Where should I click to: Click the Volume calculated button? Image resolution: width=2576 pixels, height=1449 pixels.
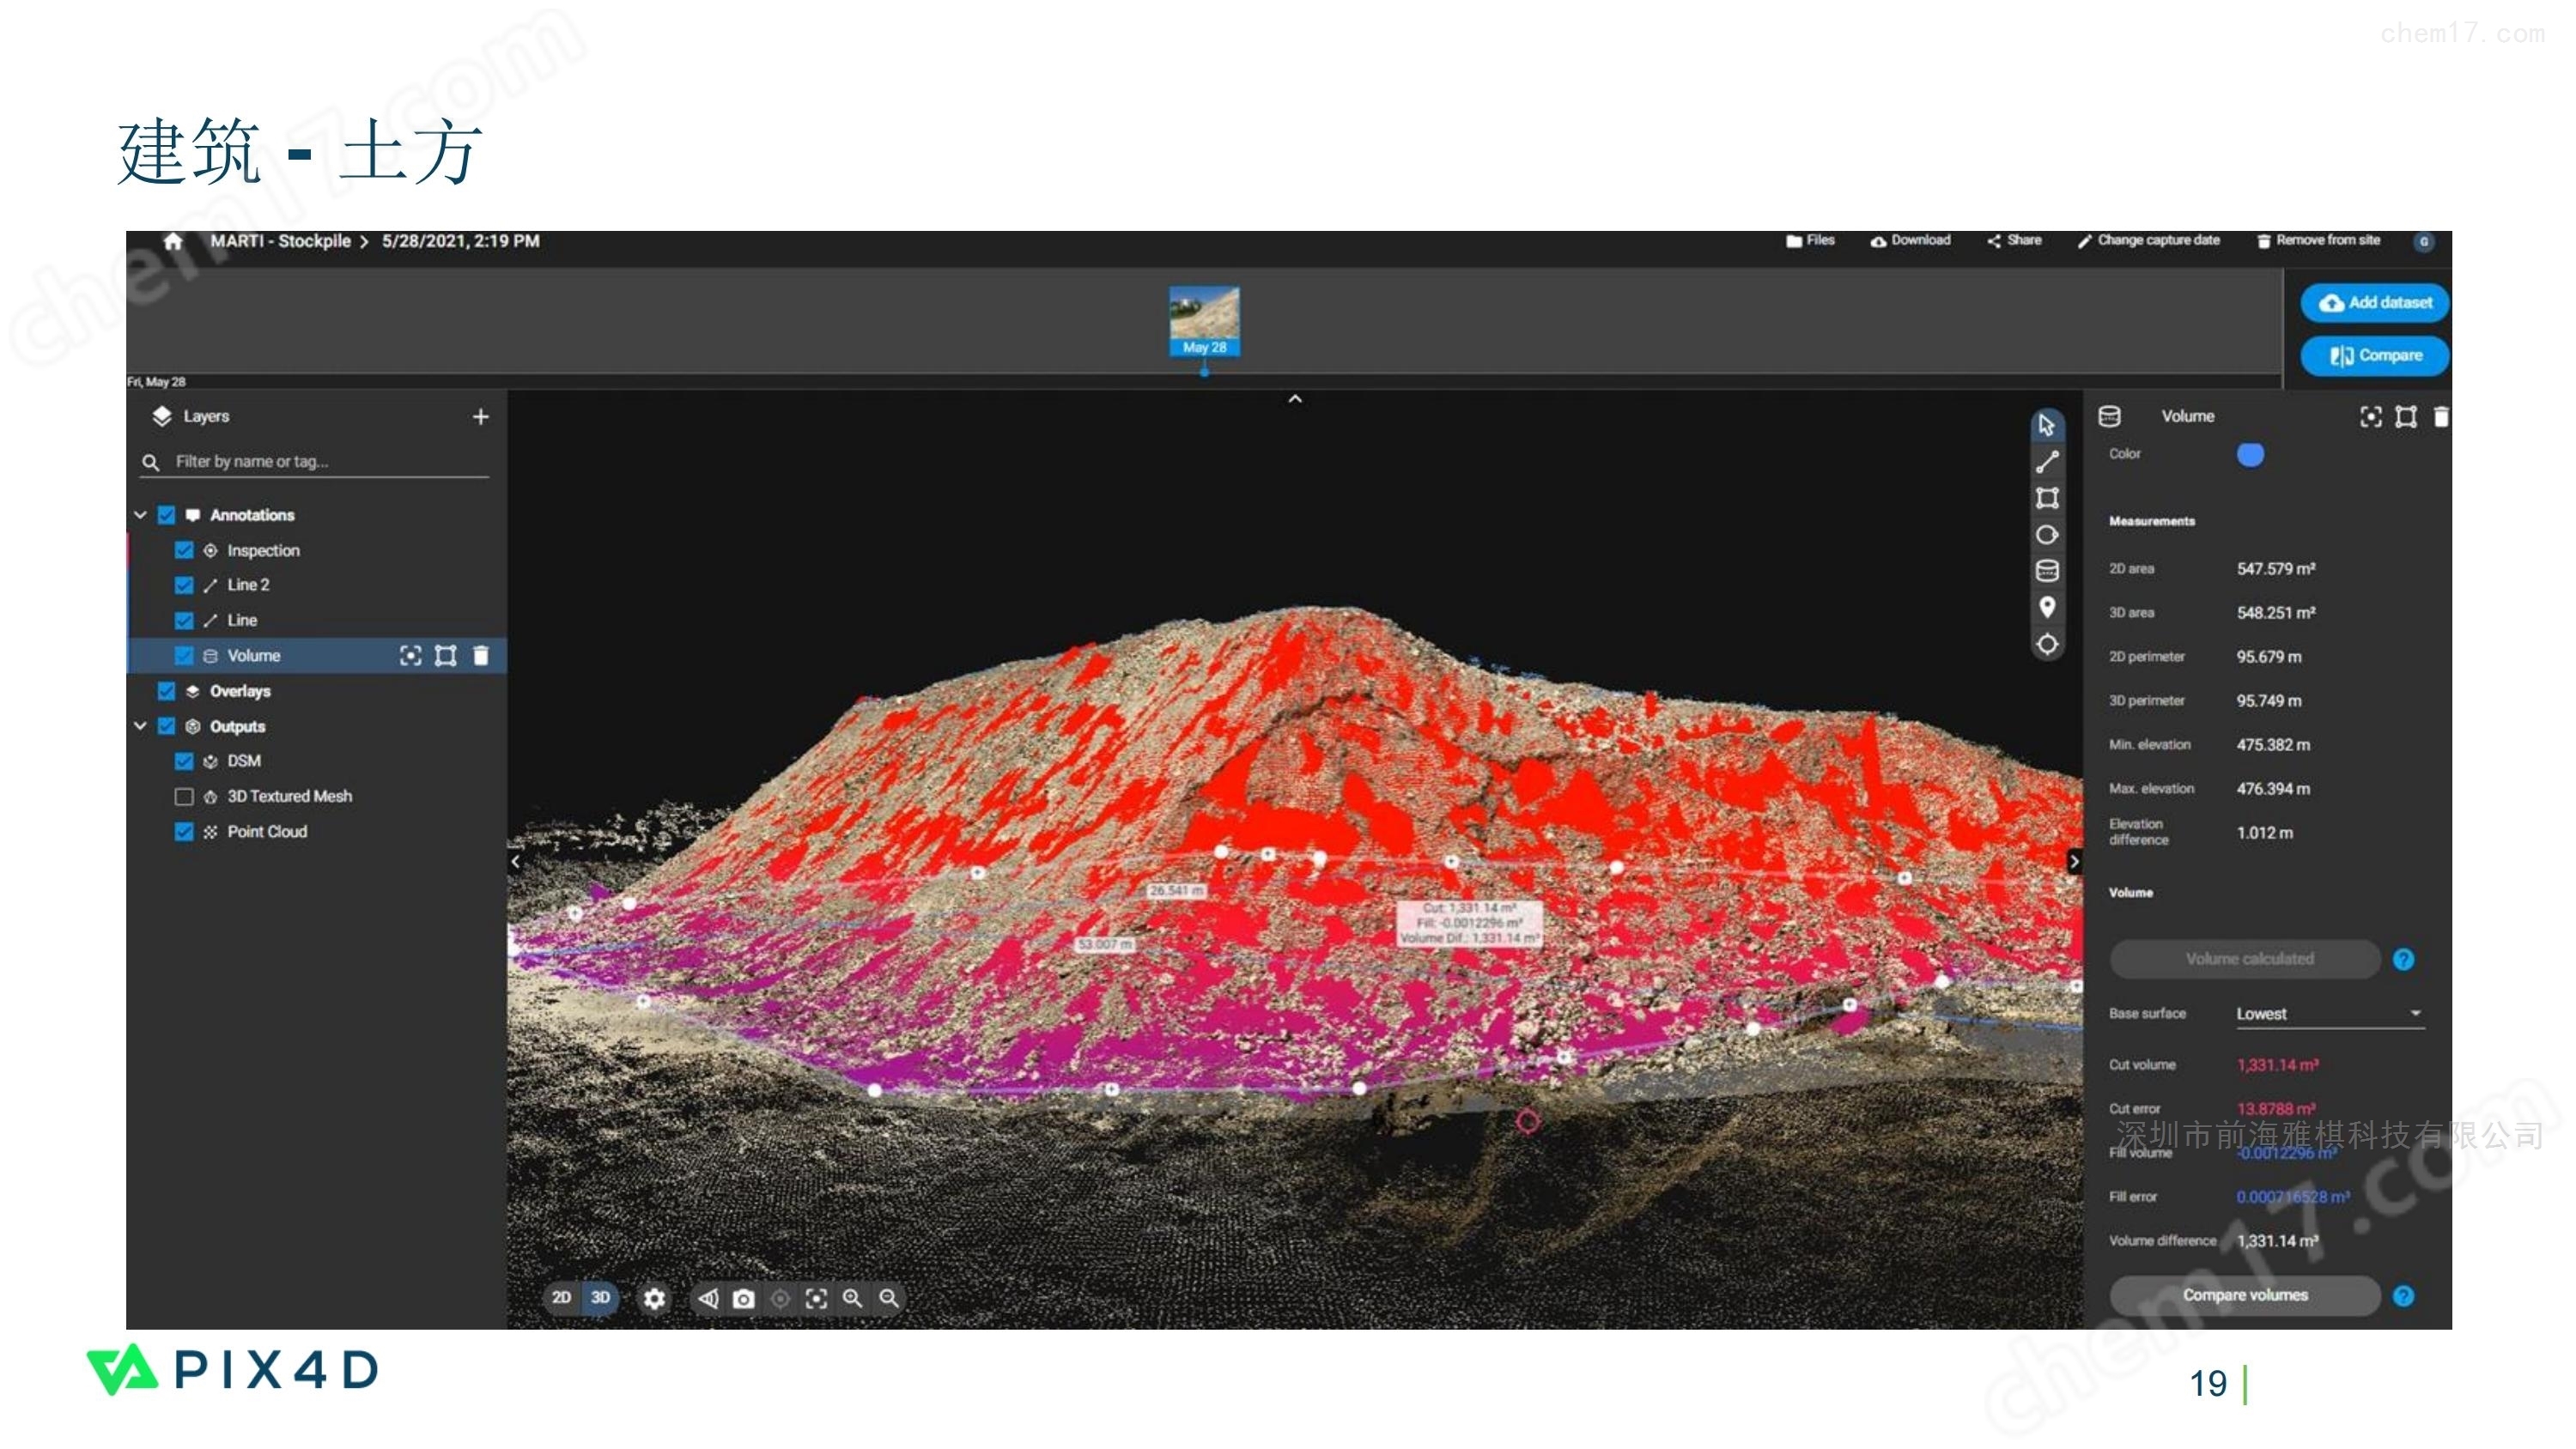[x=2245, y=959]
